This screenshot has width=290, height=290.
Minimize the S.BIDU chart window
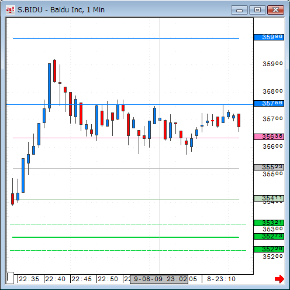(x=239, y=10)
